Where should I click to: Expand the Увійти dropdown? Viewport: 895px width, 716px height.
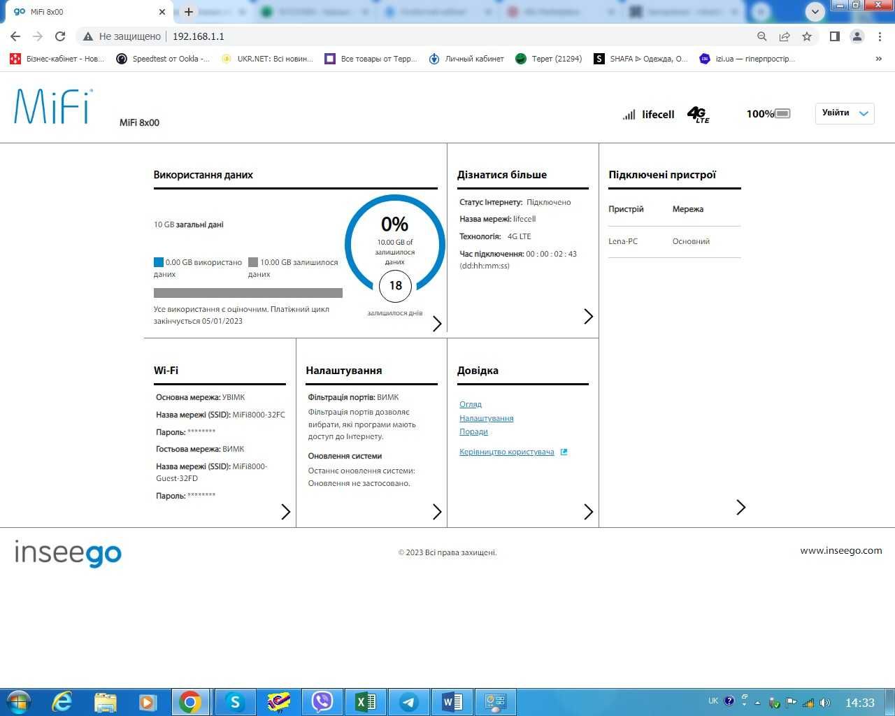point(845,113)
